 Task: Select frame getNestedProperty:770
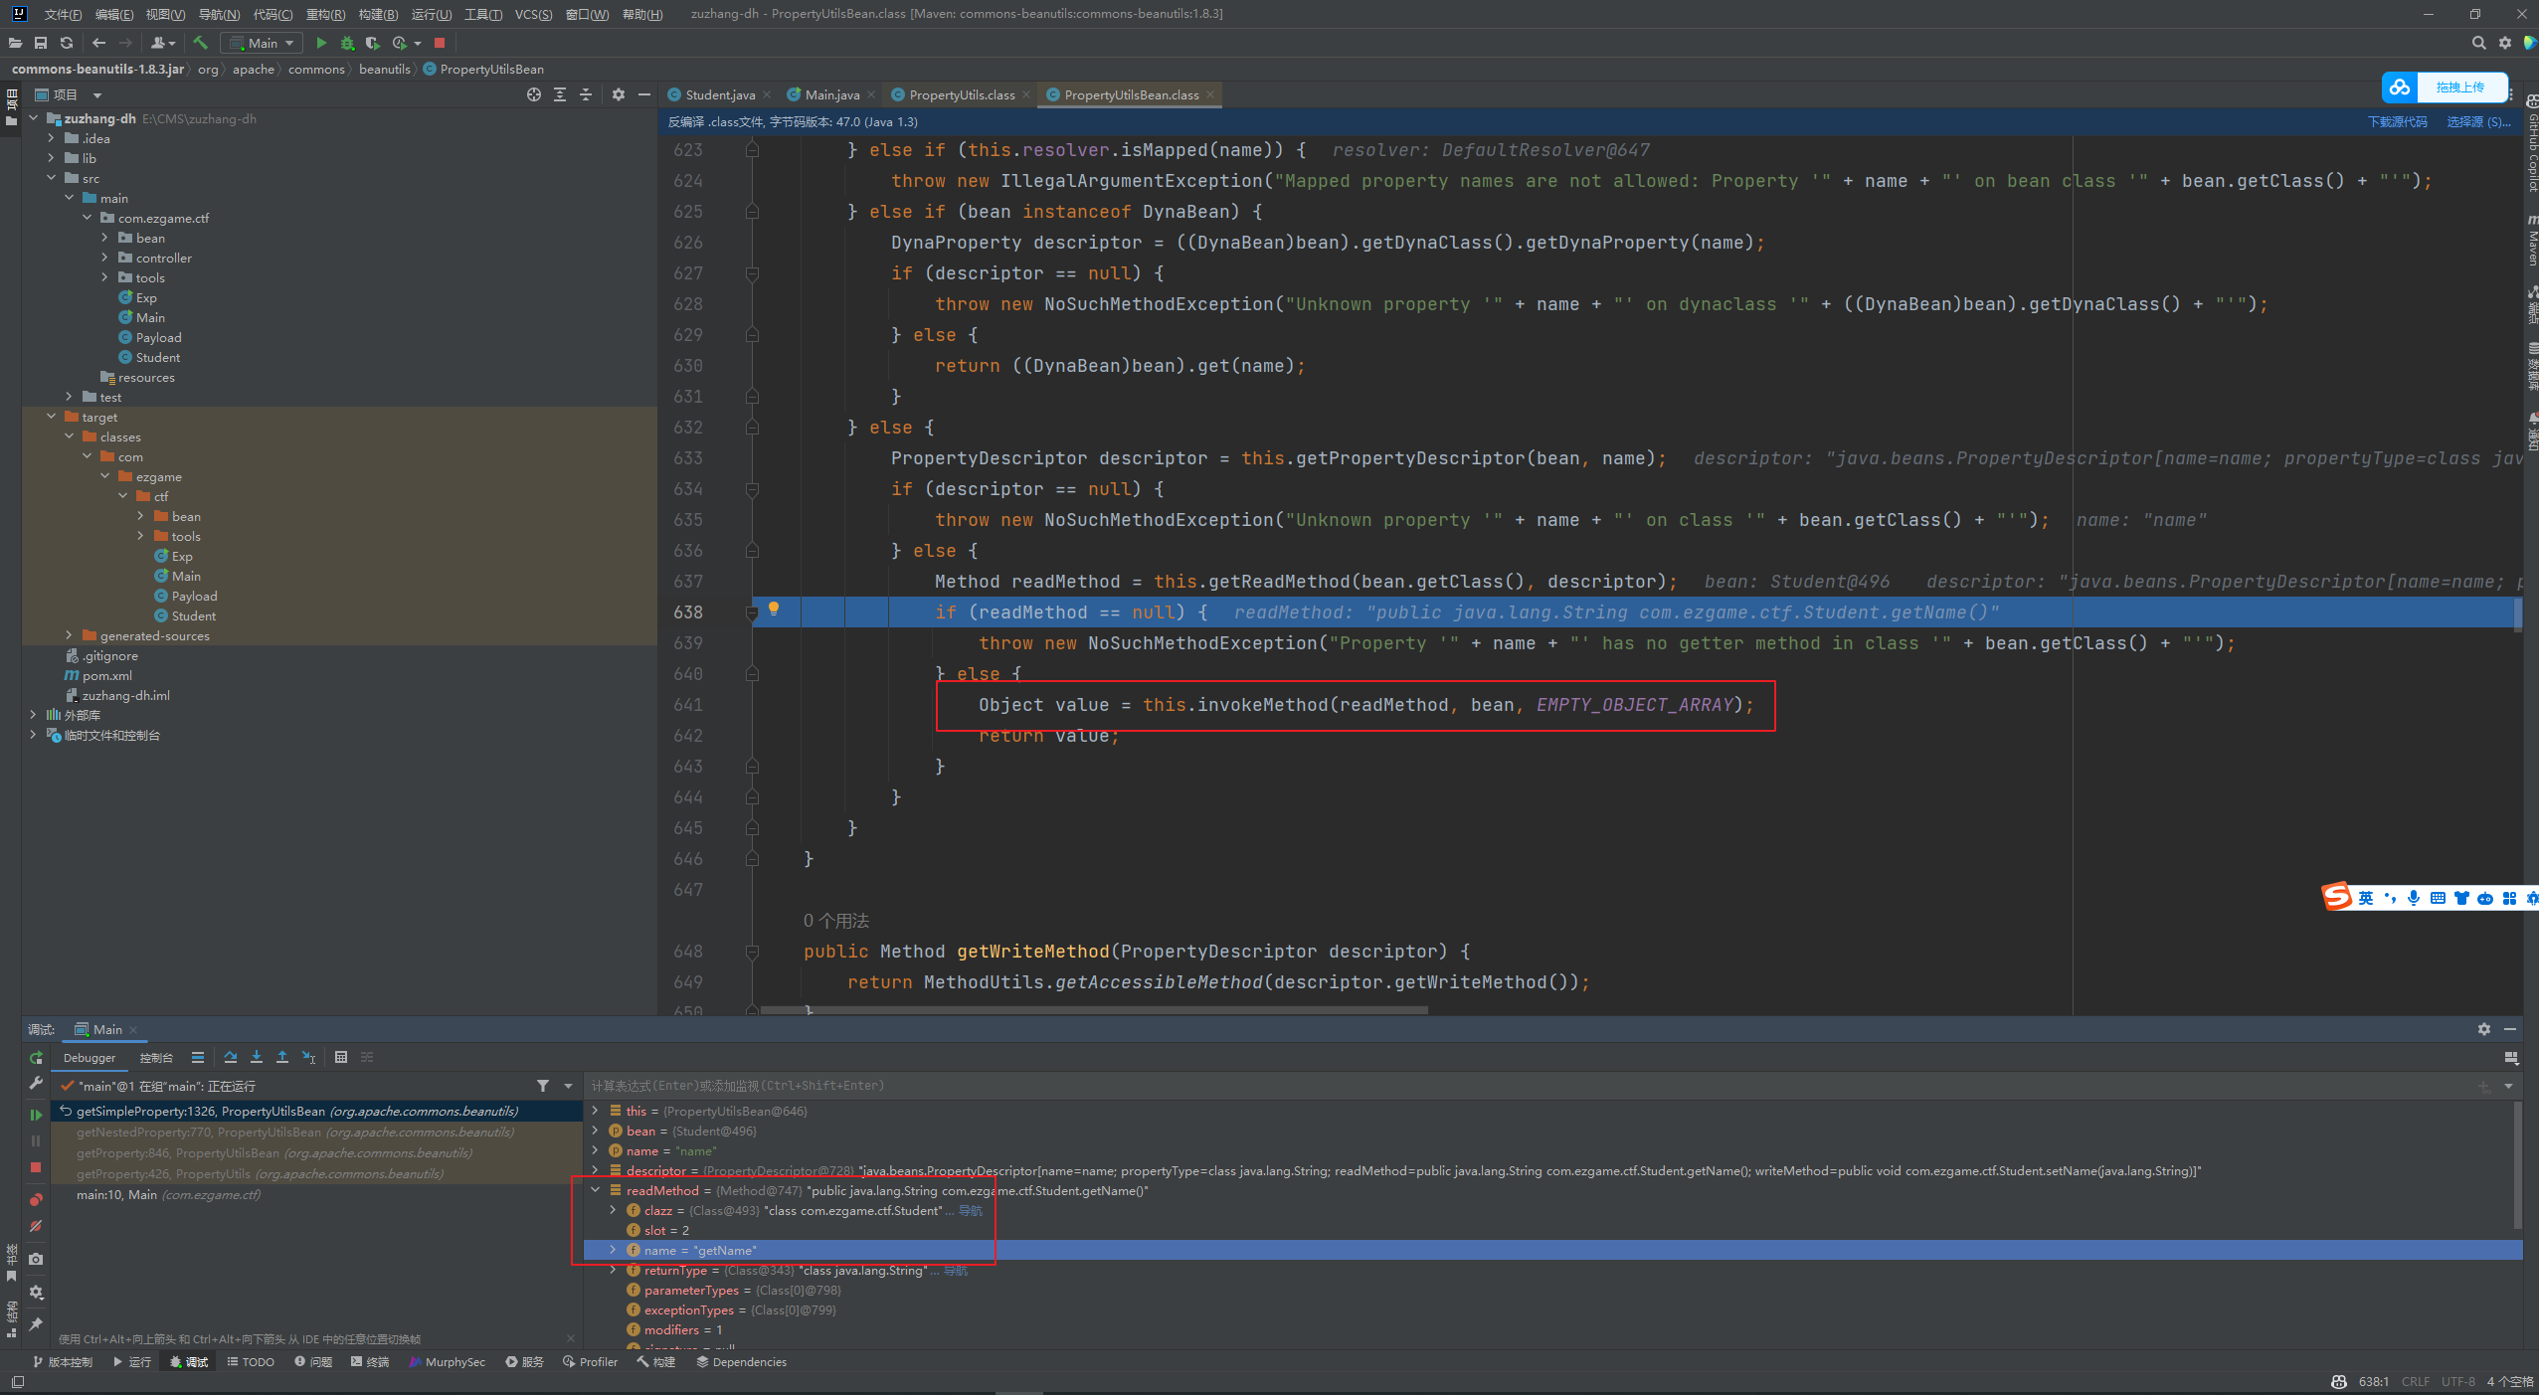316,1133
